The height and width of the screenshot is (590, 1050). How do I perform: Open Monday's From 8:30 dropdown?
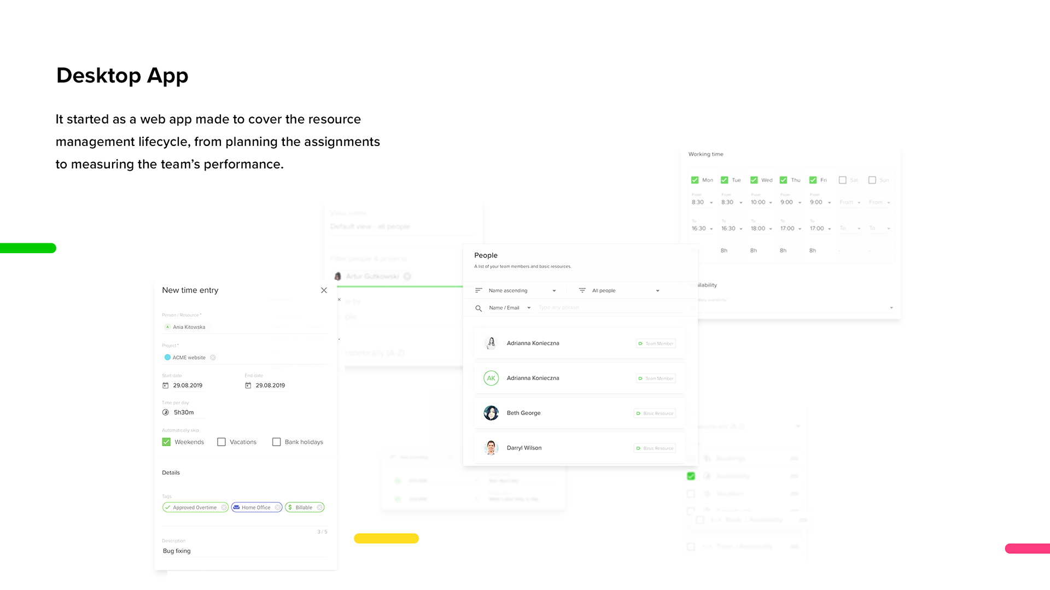tap(702, 202)
